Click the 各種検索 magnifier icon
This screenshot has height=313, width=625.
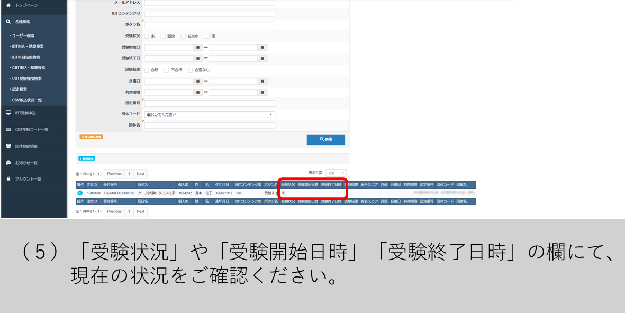[8, 22]
